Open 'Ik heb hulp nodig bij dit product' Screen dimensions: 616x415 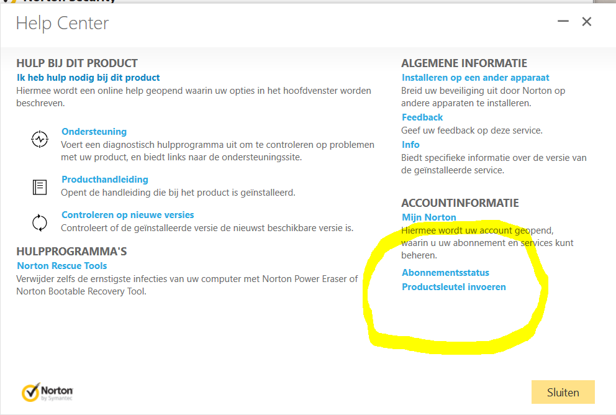click(88, 78)
